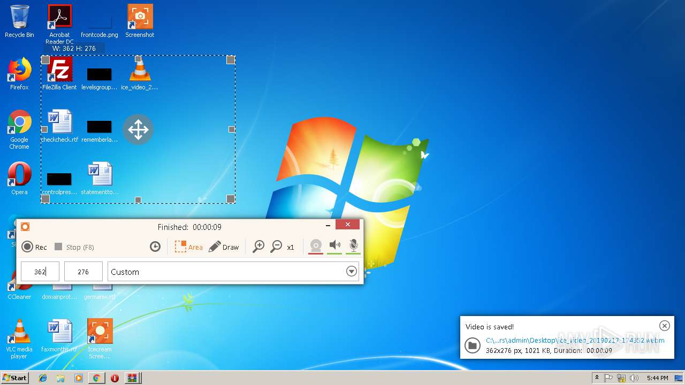
Task: Open VLC media player desktop shortcut
Action: [19, 339]
